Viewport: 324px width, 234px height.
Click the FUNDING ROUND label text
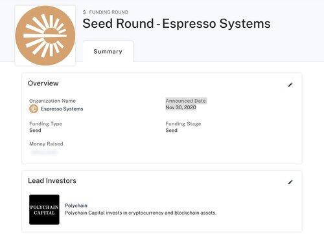click(x=109, y=12)
